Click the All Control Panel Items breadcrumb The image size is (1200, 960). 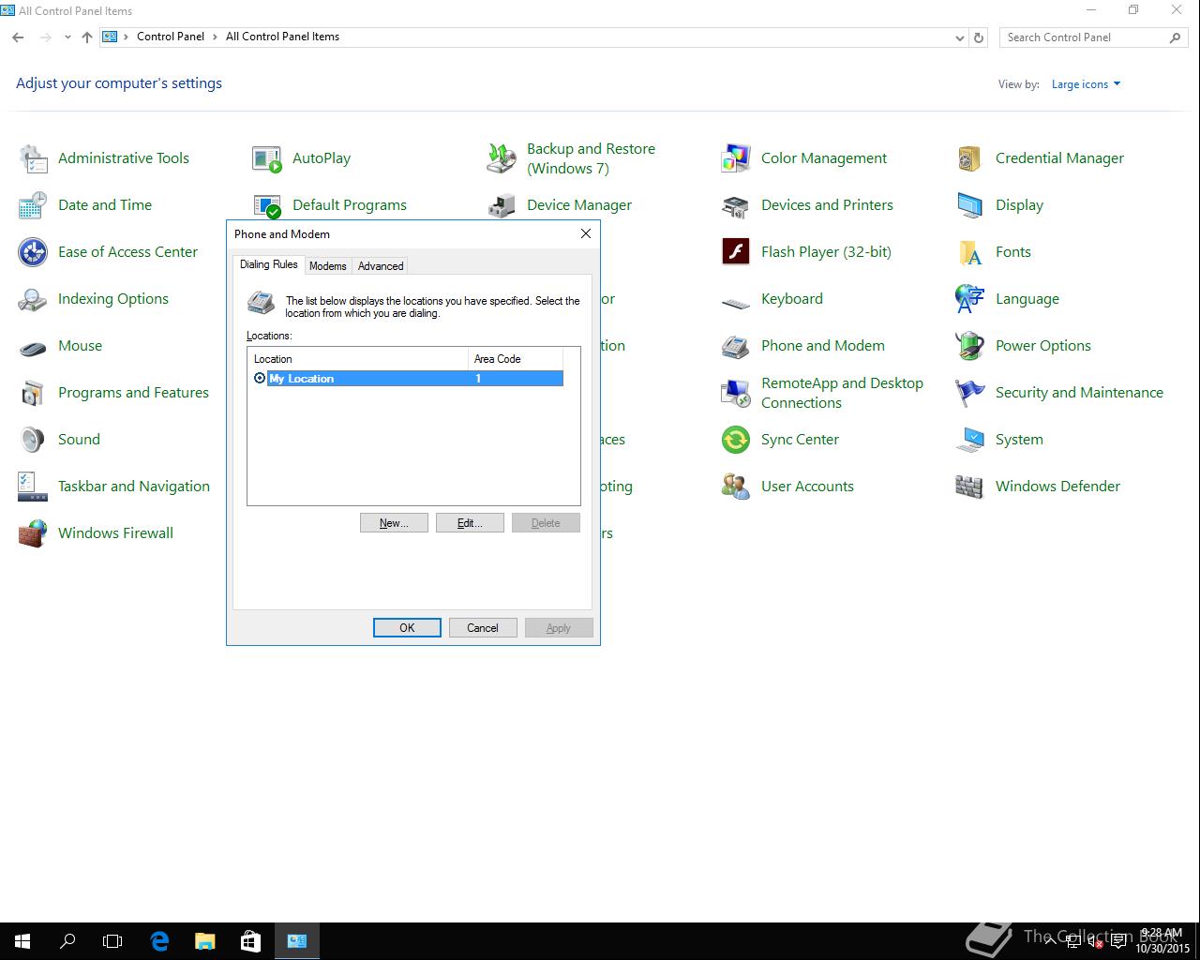(x=282, y=37)
